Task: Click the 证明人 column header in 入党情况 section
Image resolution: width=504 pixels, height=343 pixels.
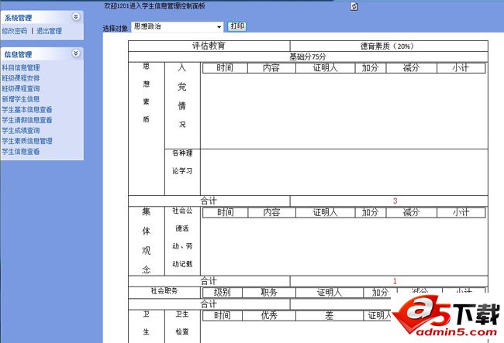Action: (326, 68)
